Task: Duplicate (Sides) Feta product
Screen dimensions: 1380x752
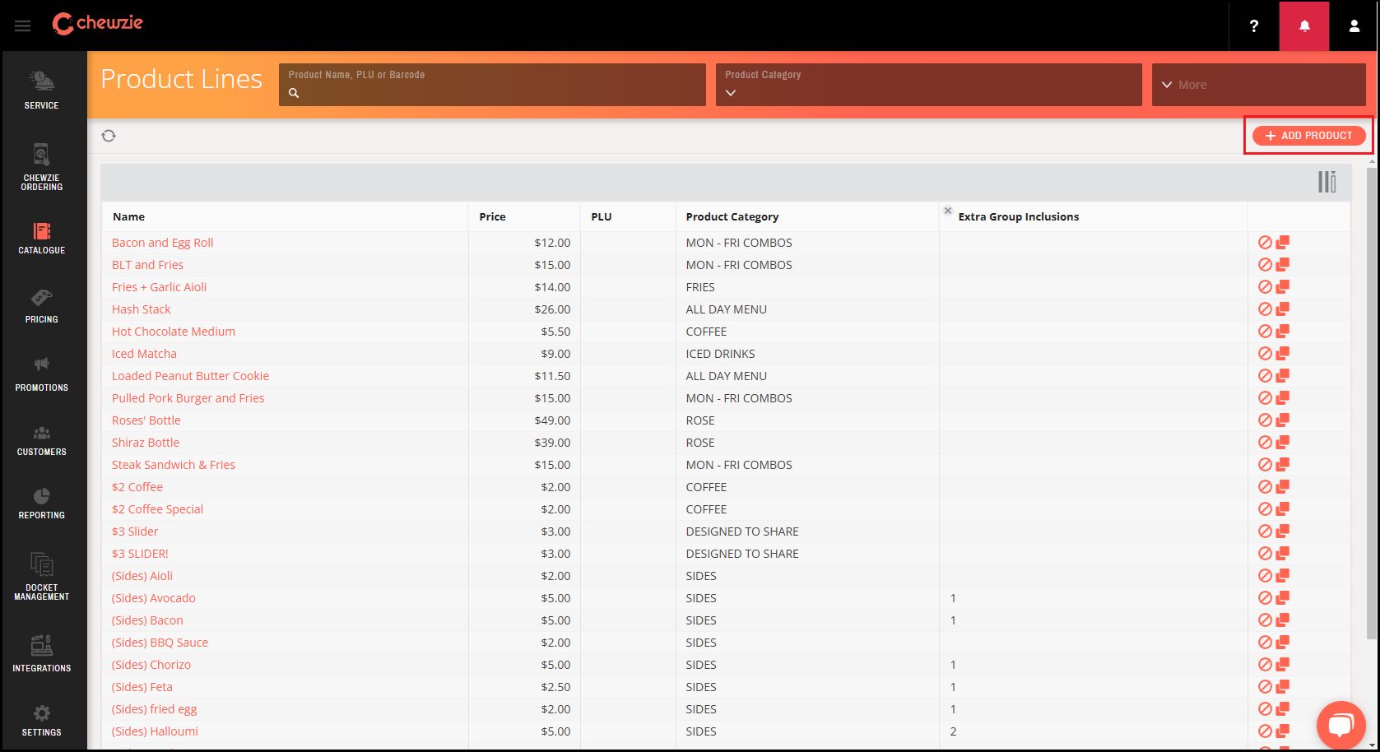Action: click(1282, 686)
